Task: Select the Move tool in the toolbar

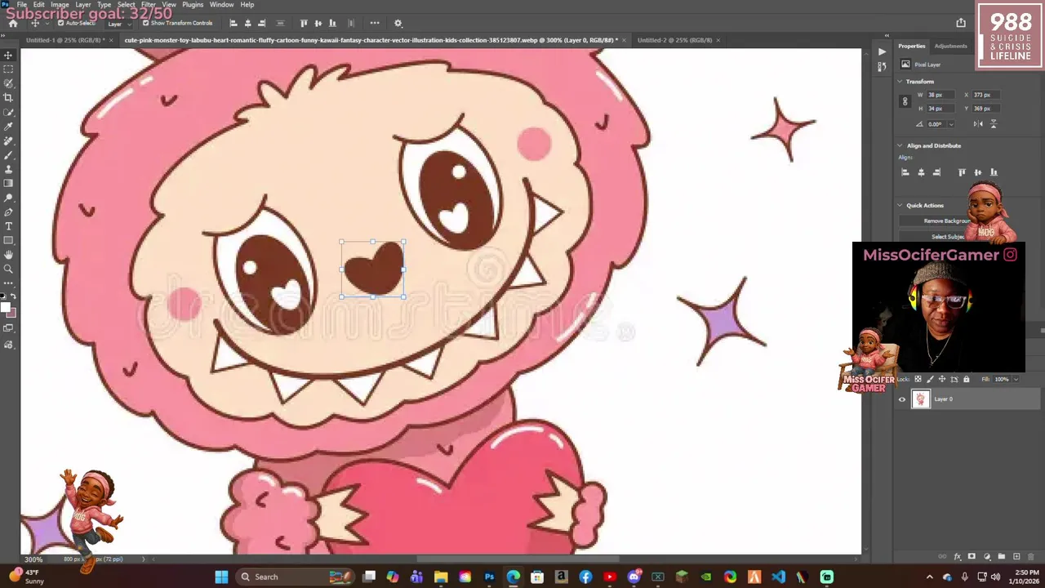Action: pyautogui.click(x=8, y=55)
